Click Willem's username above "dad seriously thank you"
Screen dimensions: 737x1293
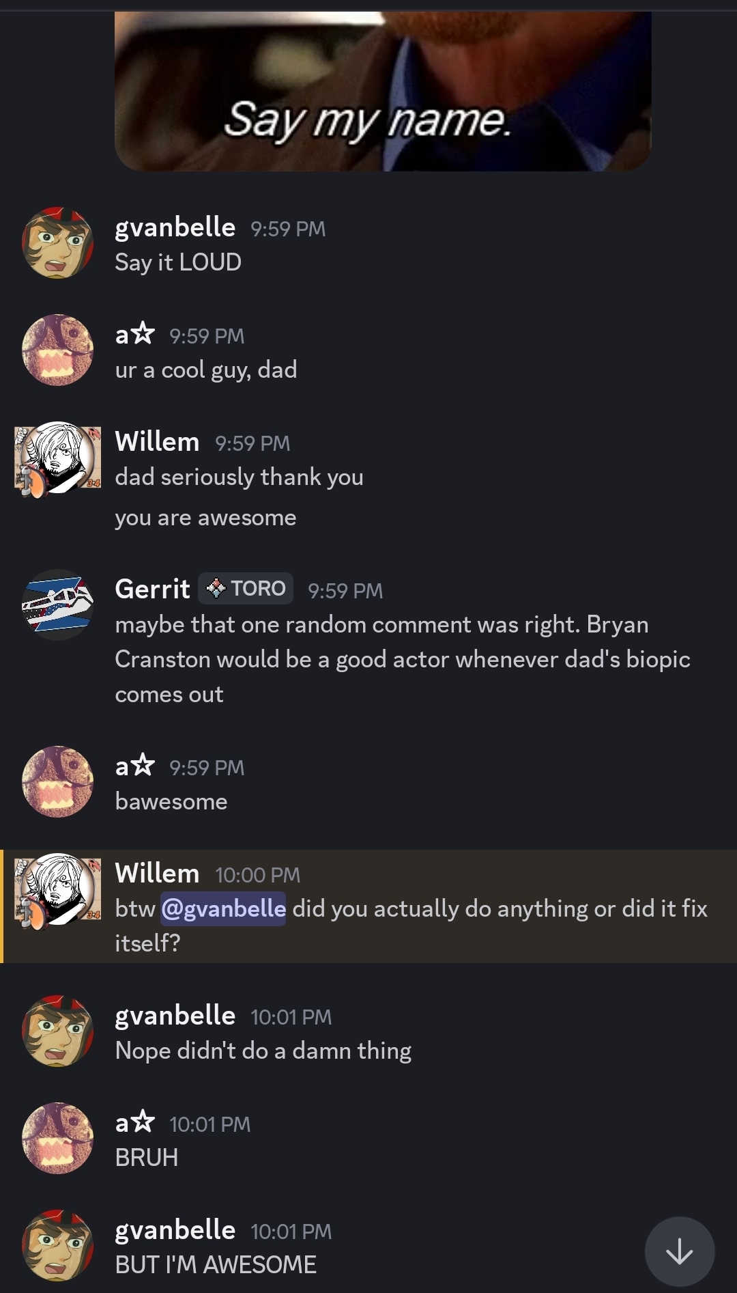[x=157, y=442]
